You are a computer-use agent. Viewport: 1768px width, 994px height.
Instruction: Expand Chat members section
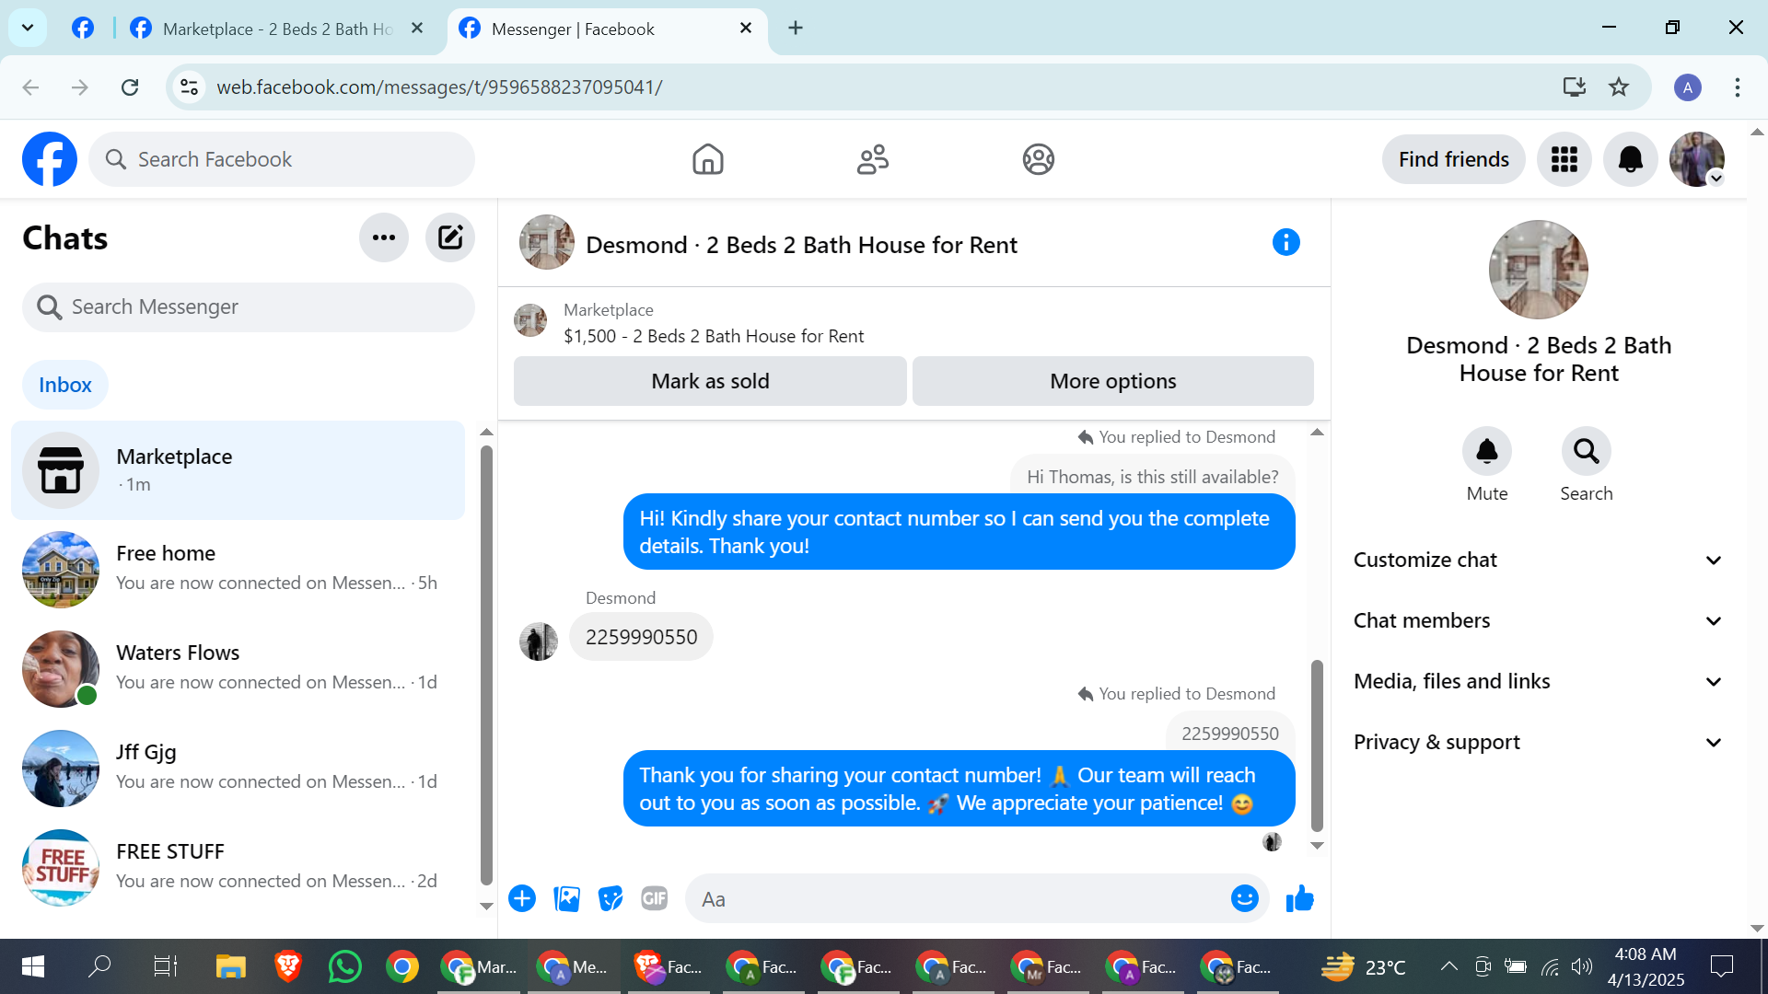tap(1538, 620)
